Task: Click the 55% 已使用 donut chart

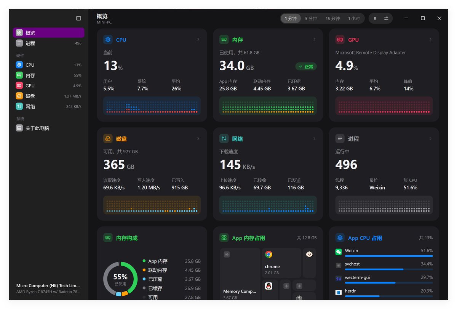Action: [120, 279]
